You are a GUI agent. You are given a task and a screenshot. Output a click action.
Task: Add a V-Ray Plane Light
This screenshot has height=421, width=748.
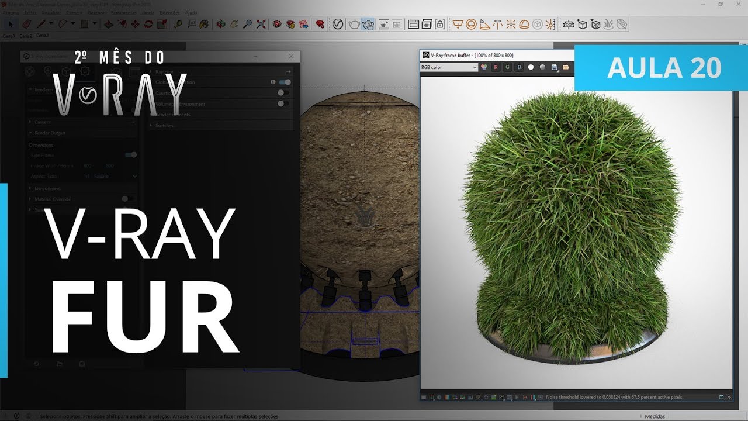click(x=458, y=25)
